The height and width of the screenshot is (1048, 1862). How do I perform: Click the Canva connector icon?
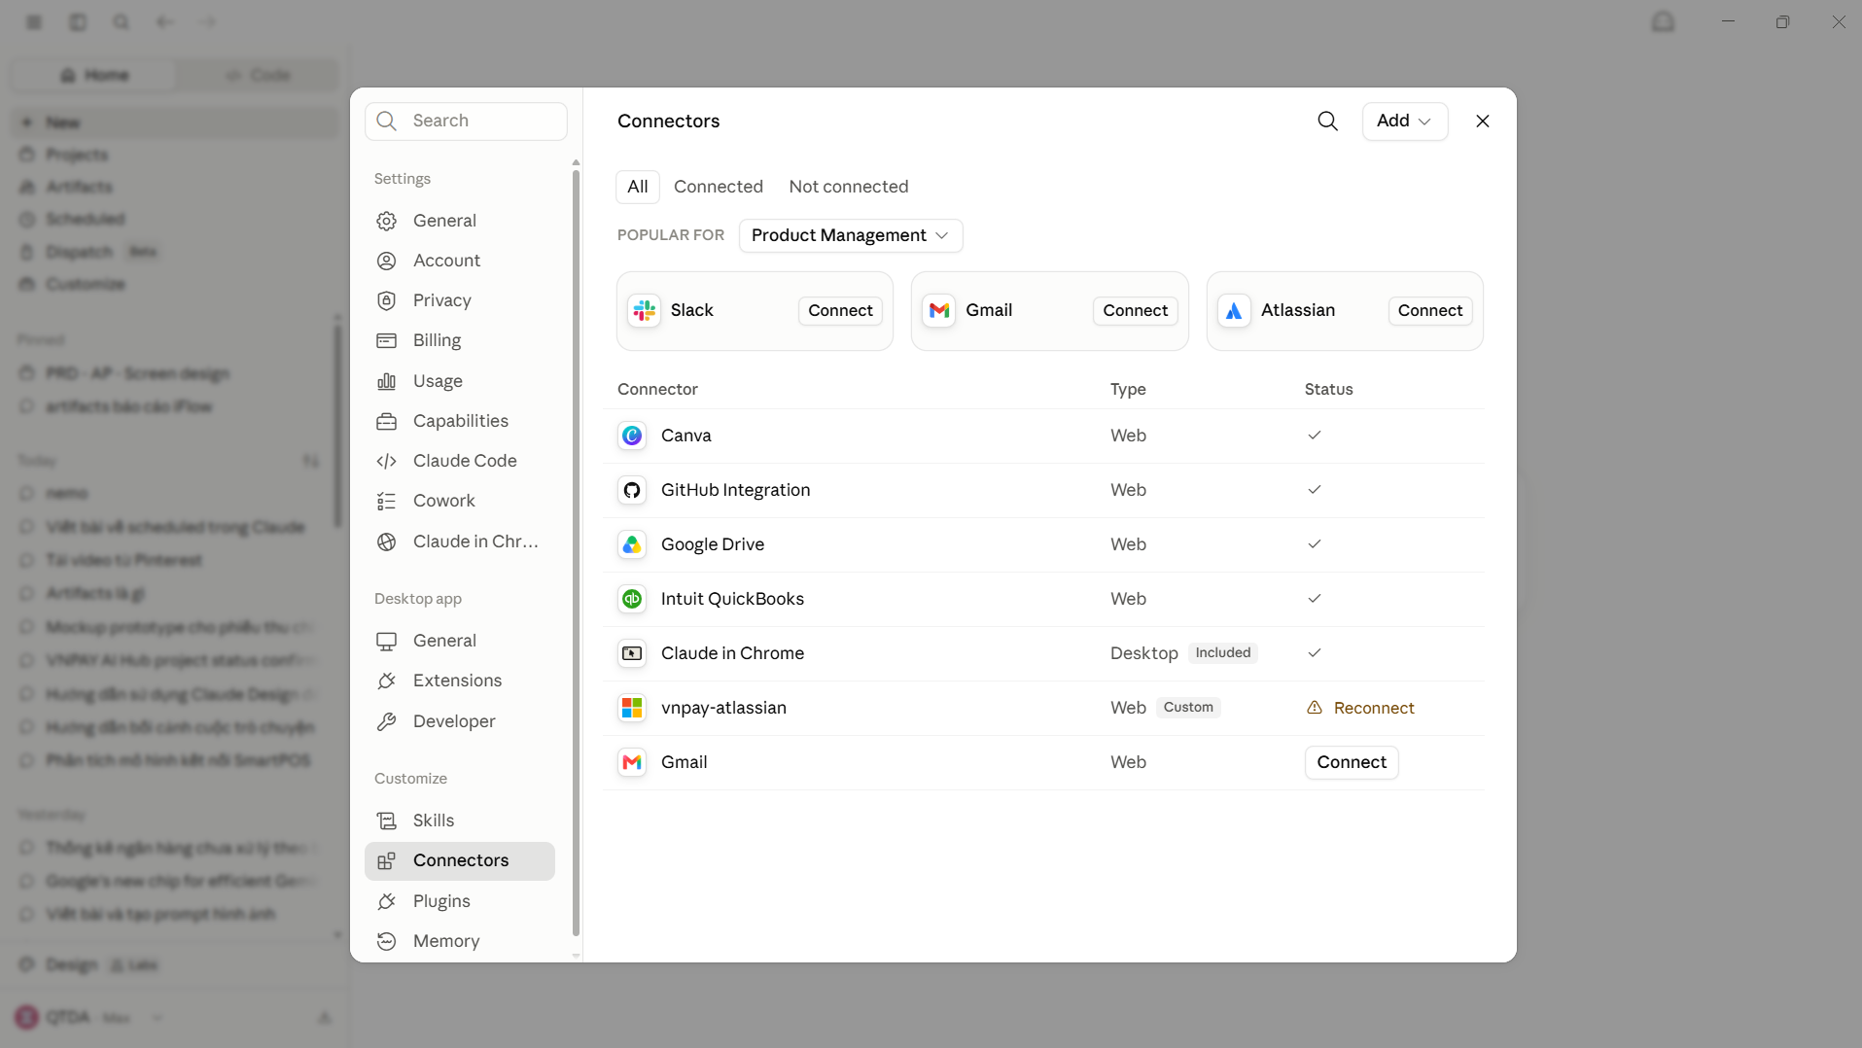(632, 436)
